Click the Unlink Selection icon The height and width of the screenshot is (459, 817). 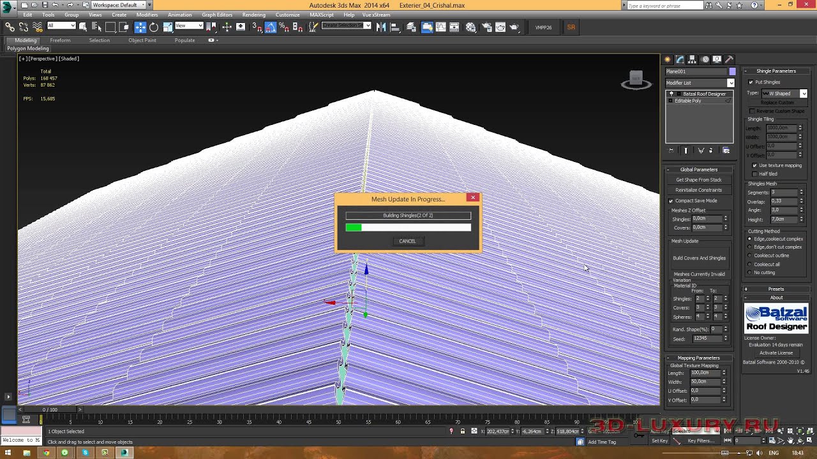(x=24, y=27)
